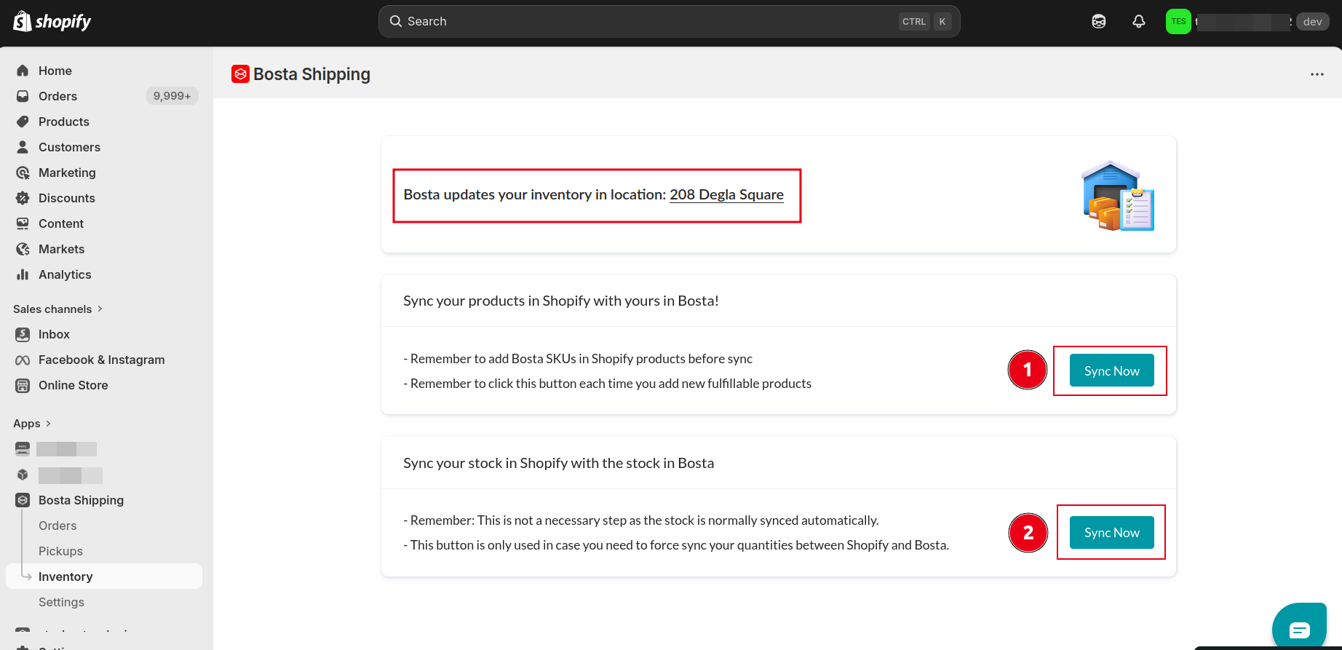This screenshot has width=1342, height=650.
Task: Click the Content image icon
Action: (23, 223)
